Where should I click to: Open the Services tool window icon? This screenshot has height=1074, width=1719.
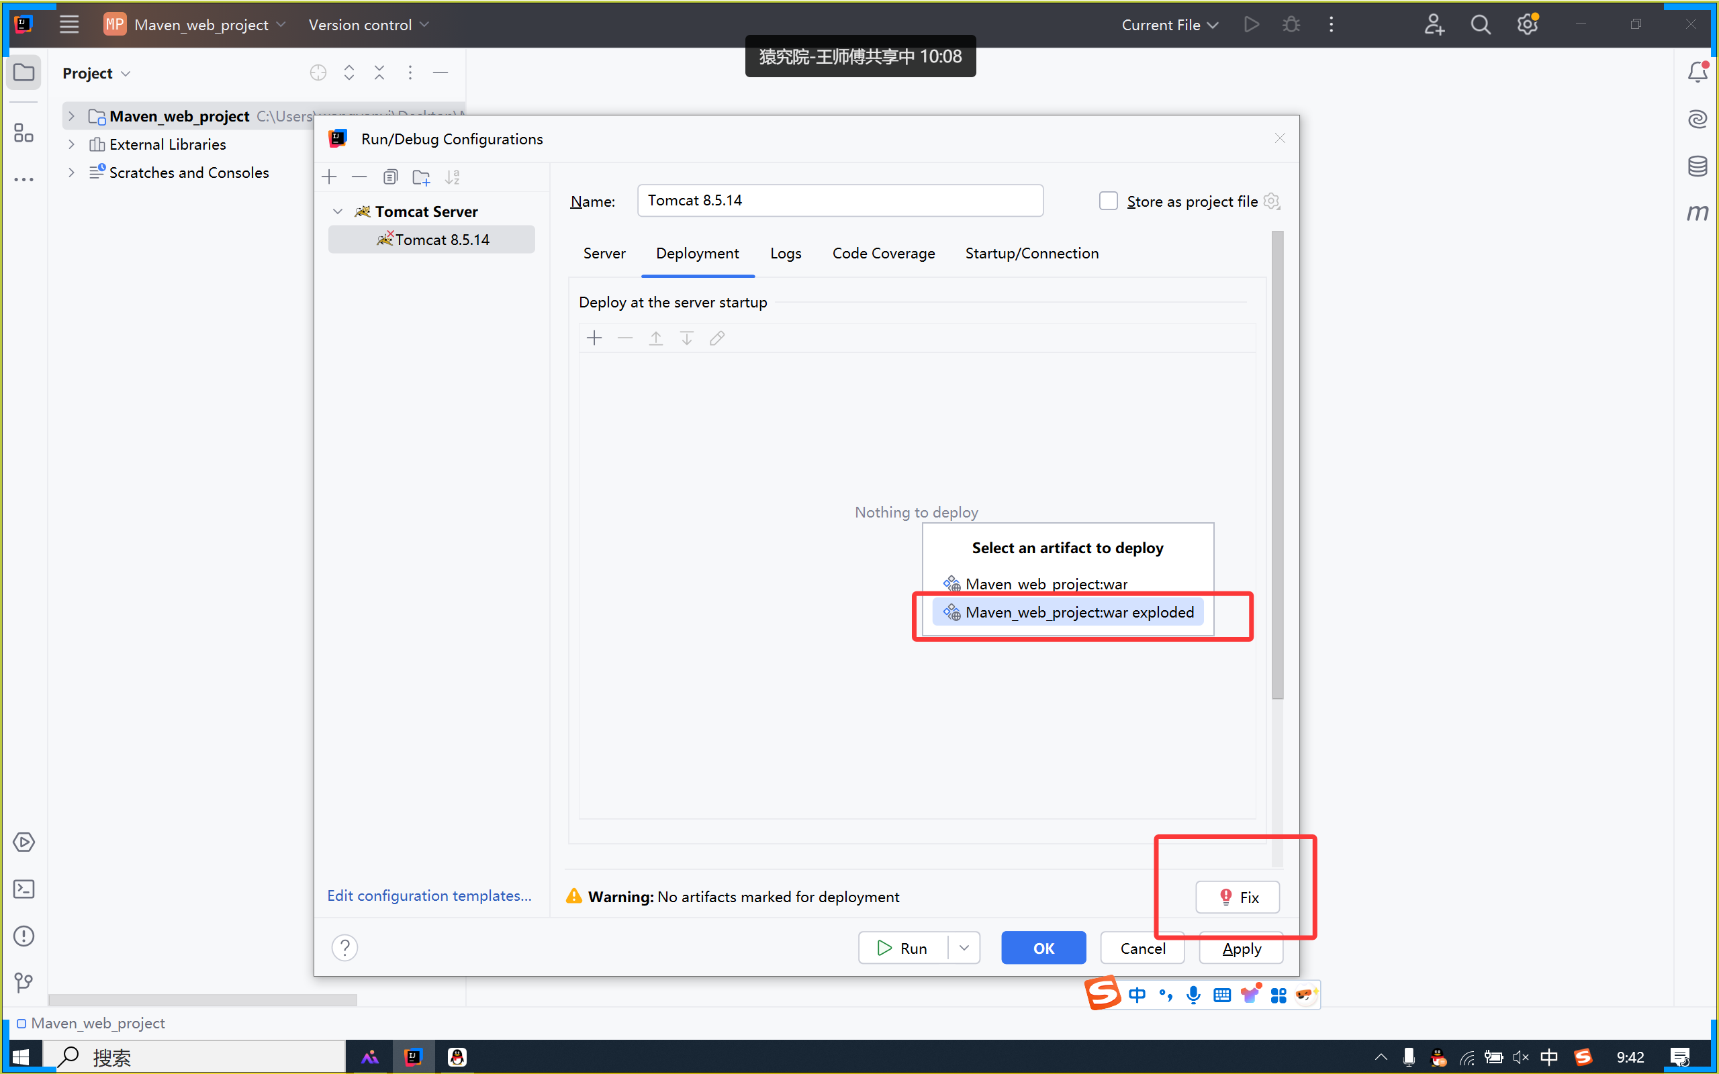tap(24, 842)
